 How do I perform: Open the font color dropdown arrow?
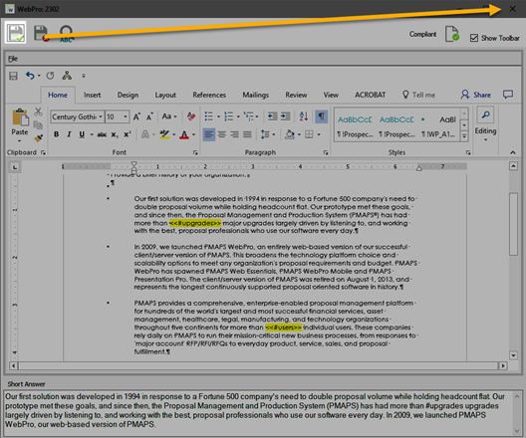(193, 134)
